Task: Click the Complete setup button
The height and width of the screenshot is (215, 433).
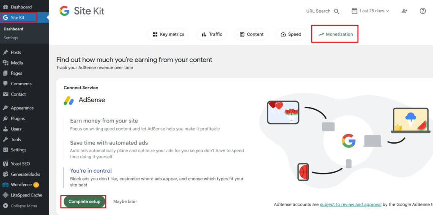Action: click(84, 201)
